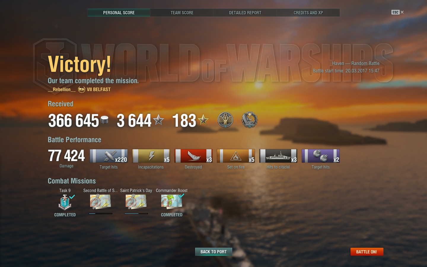
Task: Open the completed Task 9 mission icon
Action: pos(65,202)
